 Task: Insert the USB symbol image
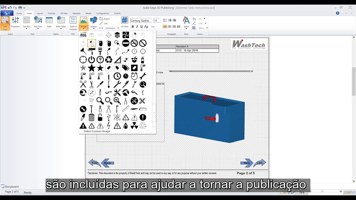(x=109, y=117)
